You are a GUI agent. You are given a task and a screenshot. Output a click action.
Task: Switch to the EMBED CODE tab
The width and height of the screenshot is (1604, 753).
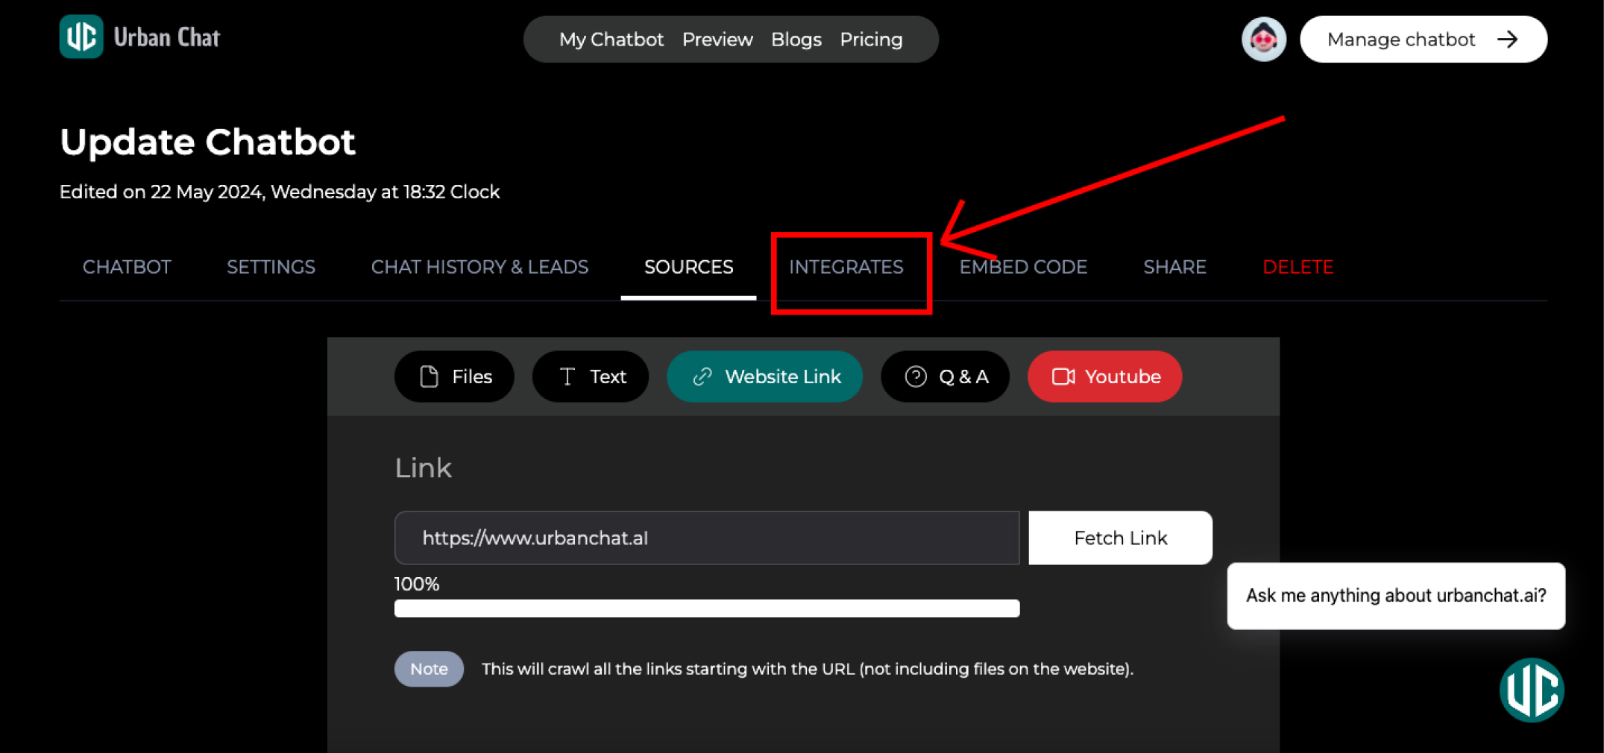(x=1023, y=267)
